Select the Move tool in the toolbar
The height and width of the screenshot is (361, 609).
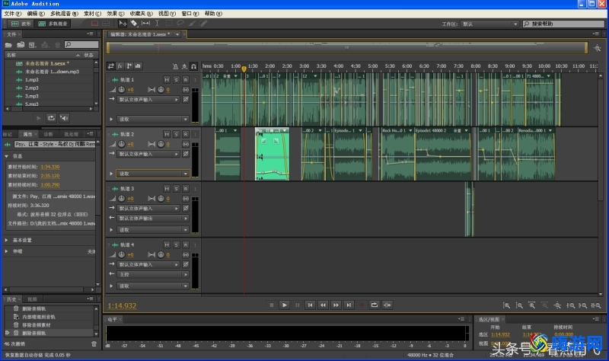click(x=123, y=24)
